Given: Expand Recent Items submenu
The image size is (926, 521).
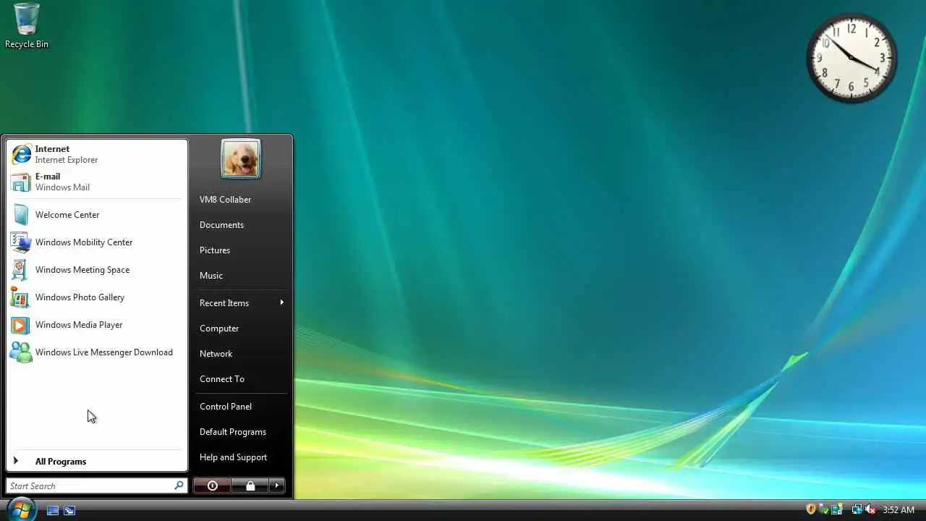Looking at the screenshot, I should pos(242,303).
